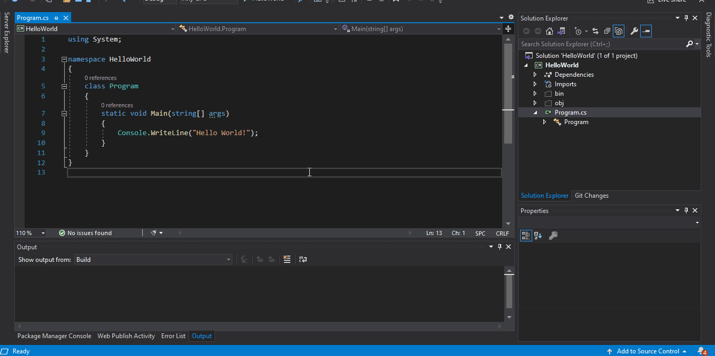Image resolution: width=715 pixels, height=356 pixels.
Task: Switch to Git Changes tab
Action: [x=591, y=196]
